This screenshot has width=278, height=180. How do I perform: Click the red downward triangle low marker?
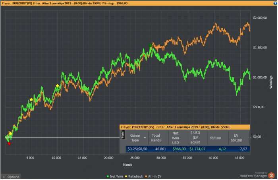coord(9,144)
